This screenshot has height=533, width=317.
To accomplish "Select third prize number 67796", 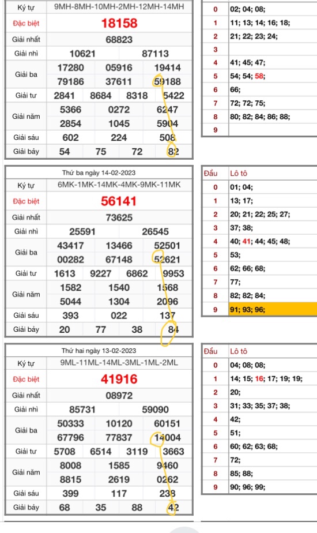I will pos(71,437).
